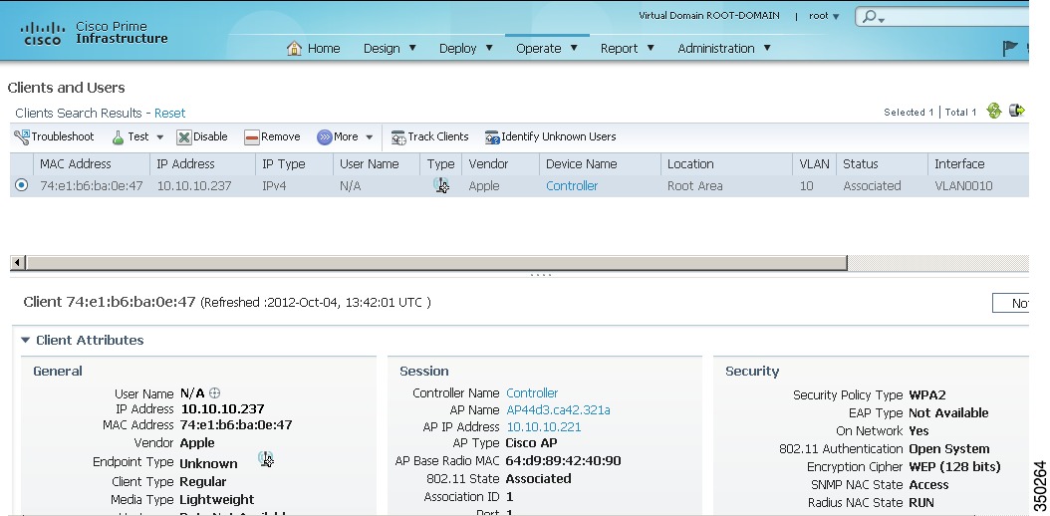Open the Test dropdown arrow

click(x=160, y=137)
